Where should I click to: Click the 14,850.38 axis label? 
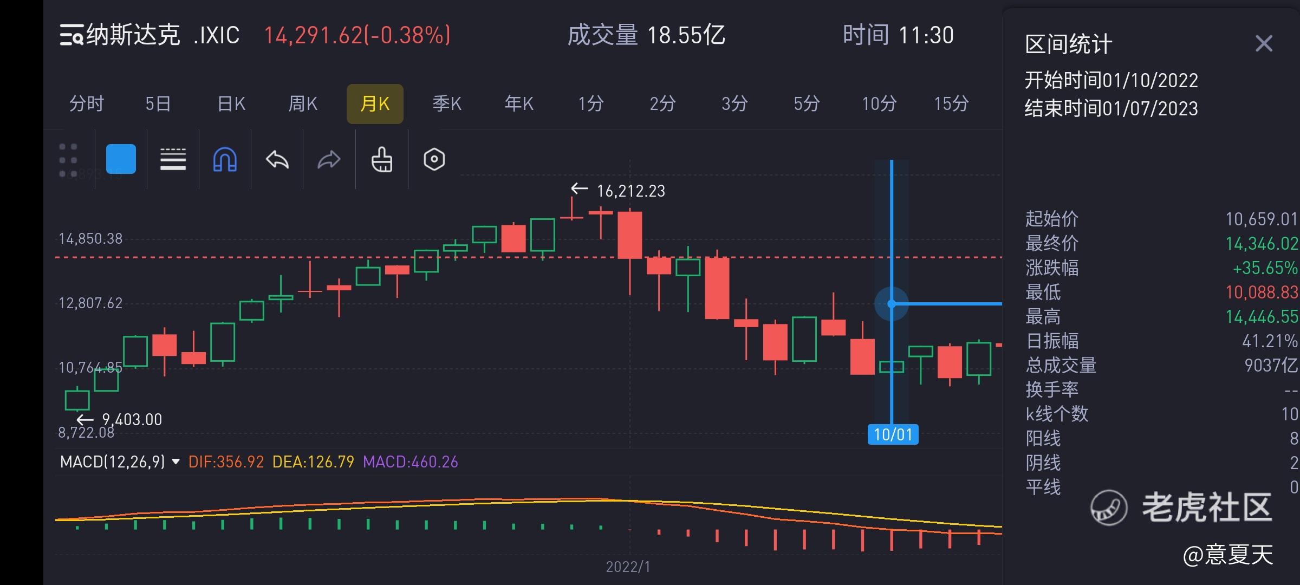(x=90, y=238)
